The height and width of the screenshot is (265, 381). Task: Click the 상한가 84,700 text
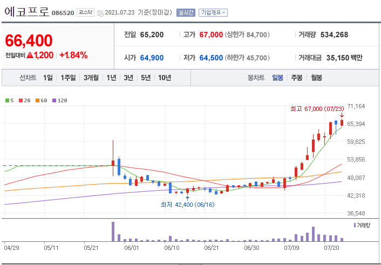[247, 34]
